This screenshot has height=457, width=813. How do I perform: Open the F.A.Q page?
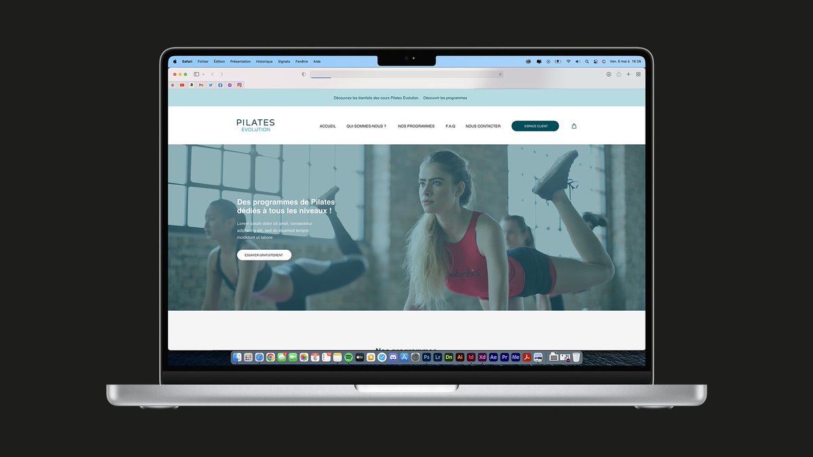[451, 126]
